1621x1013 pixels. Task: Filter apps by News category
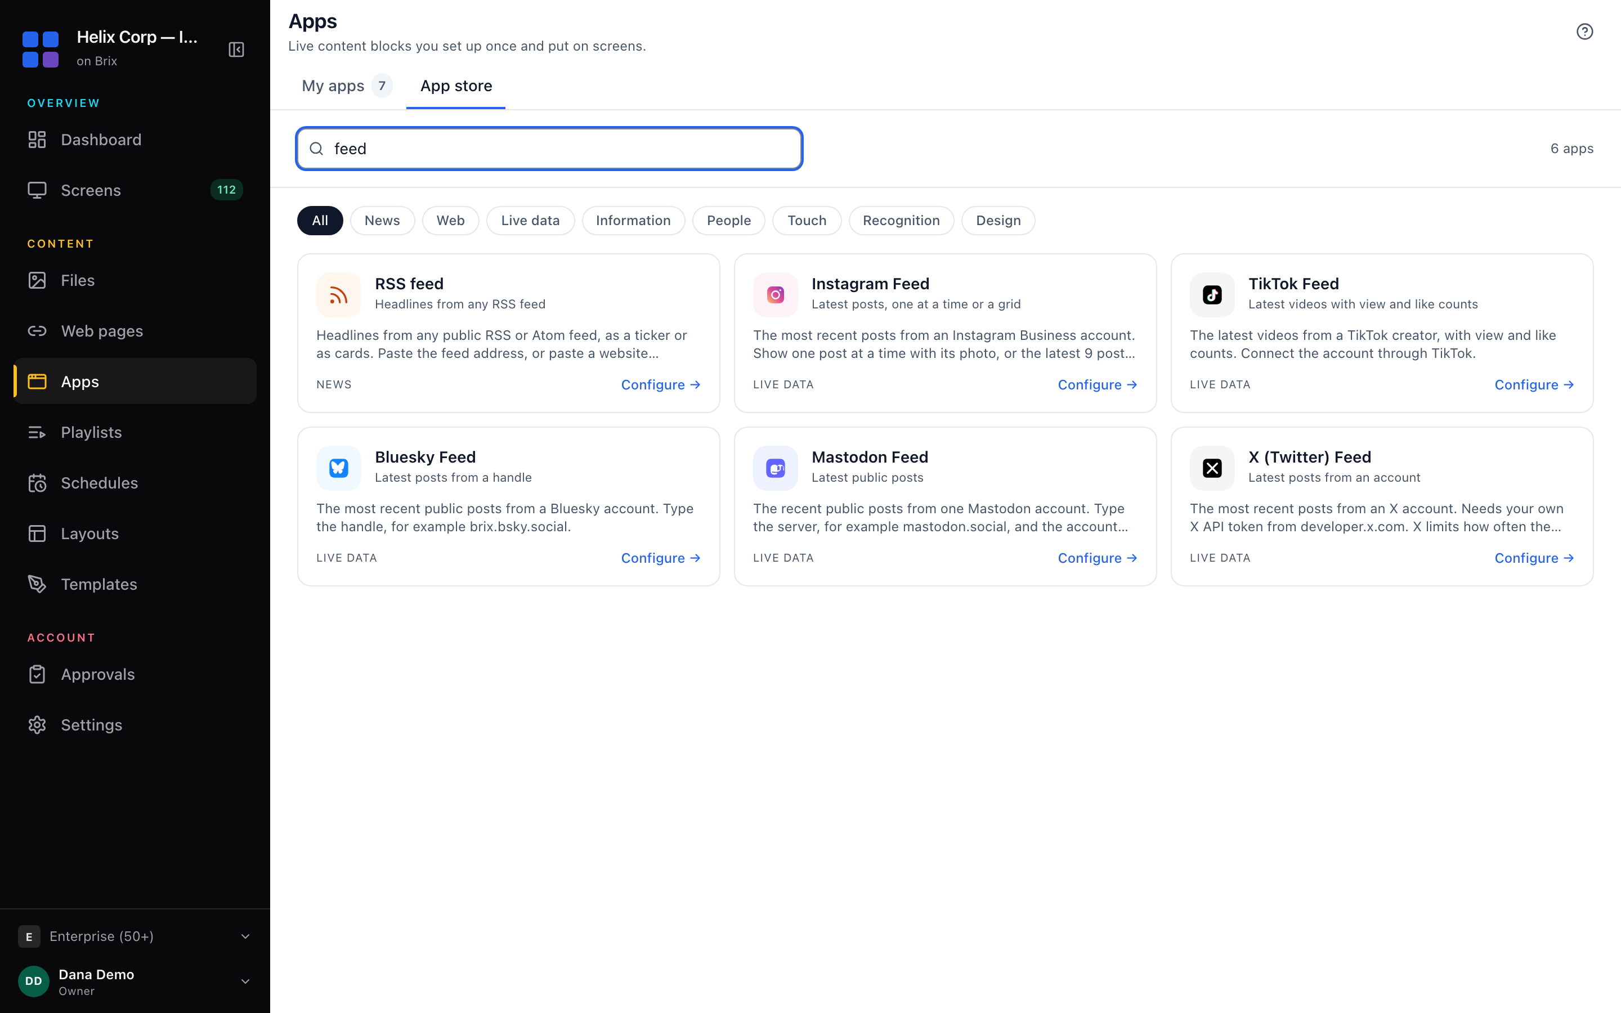pos(383,221)
